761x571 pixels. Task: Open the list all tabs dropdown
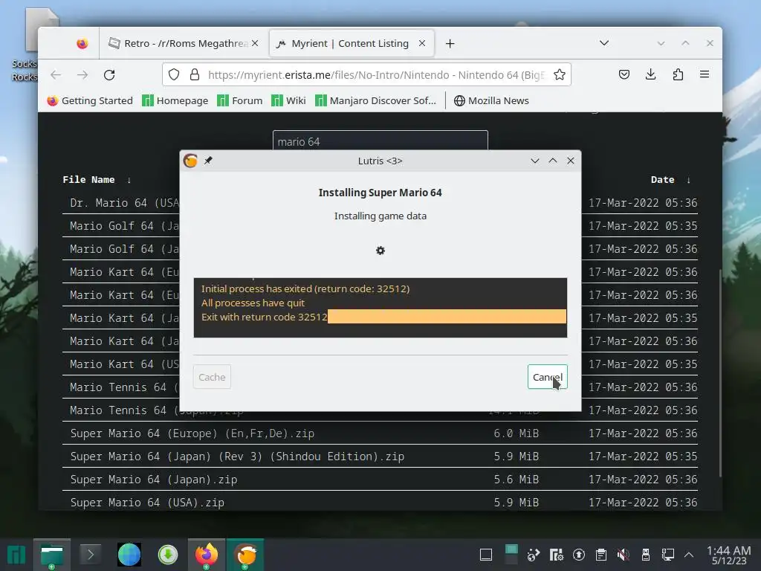(x=603, y=43)
